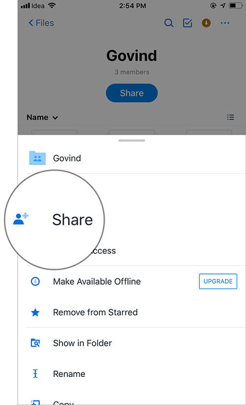
Task: Tap the 3 members label
Action: click(132, 72)
